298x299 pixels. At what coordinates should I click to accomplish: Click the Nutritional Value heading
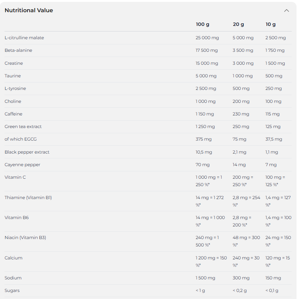(29, 10)
